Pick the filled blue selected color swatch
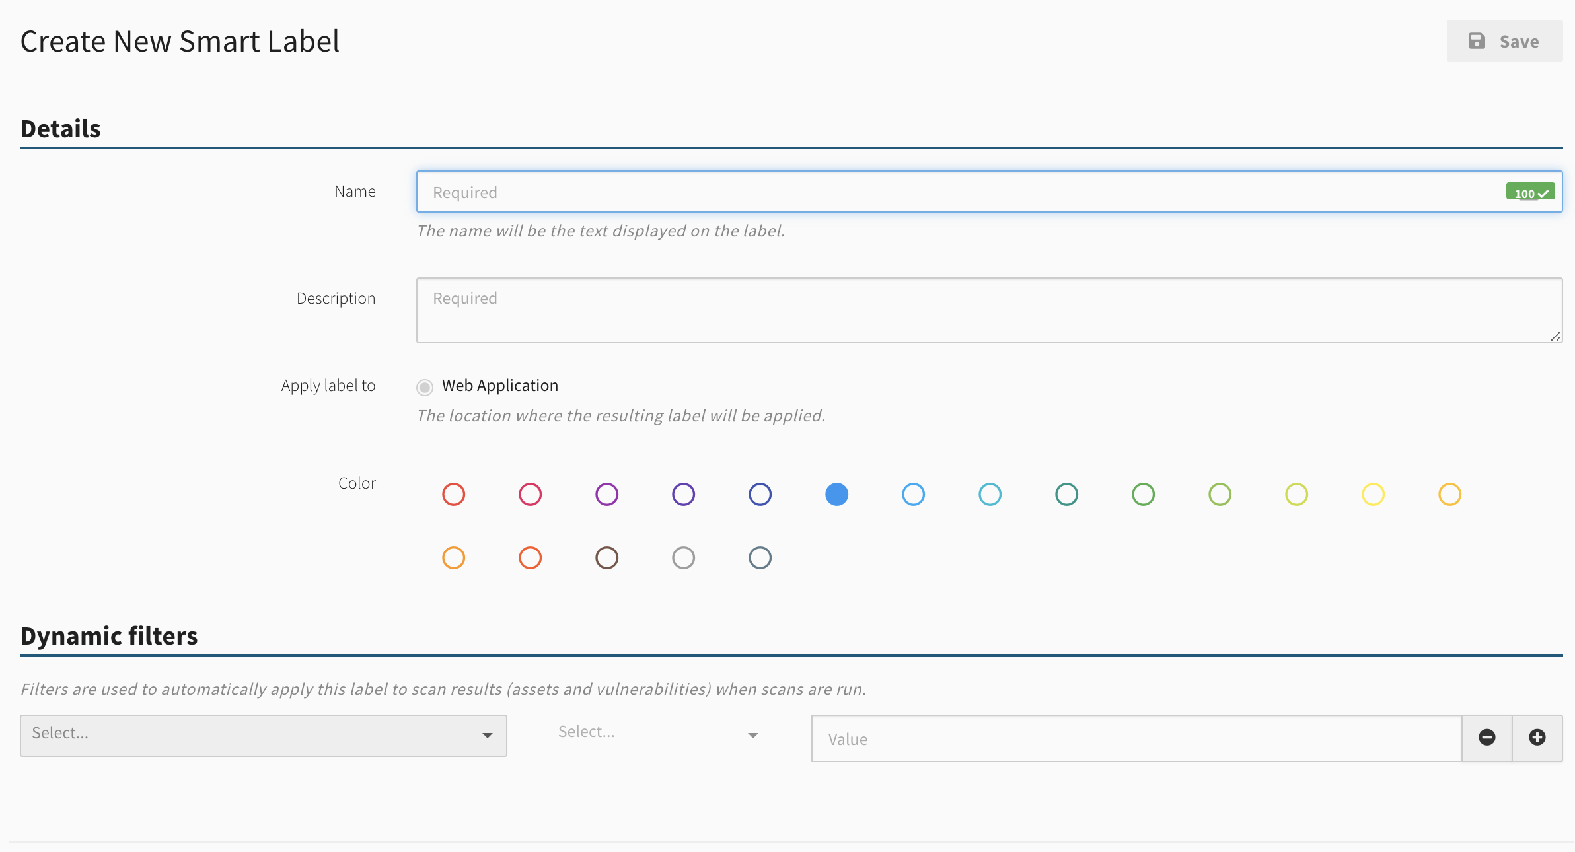The height and width of the screenshot is (852, 1575). point(837,495)
